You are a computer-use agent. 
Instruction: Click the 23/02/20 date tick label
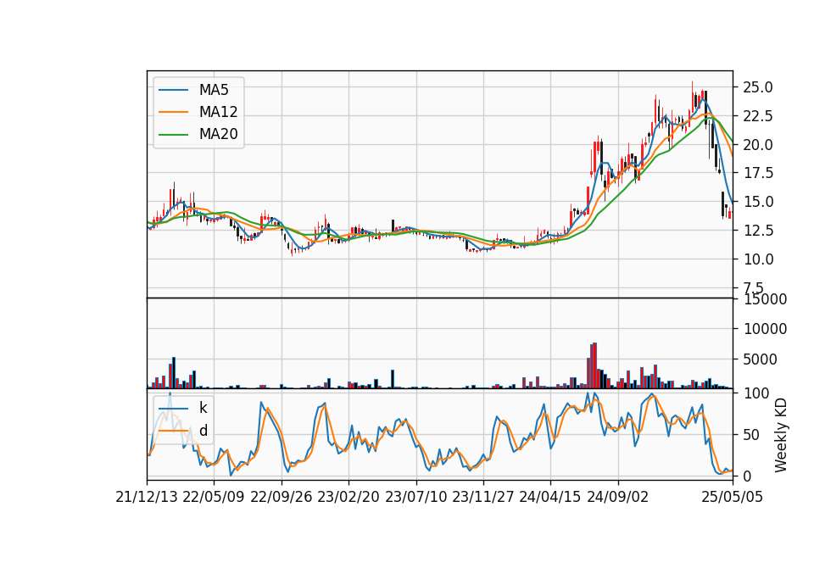click(x=348, y=497)
